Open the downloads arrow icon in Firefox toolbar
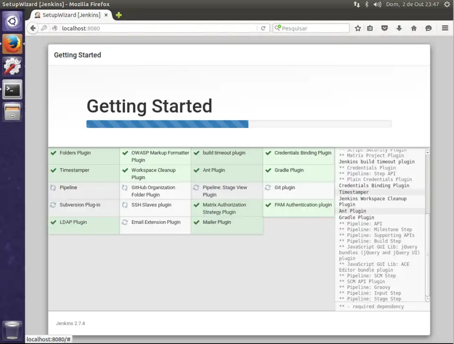This screenshot has width=454, height=344. click(399, 28)
